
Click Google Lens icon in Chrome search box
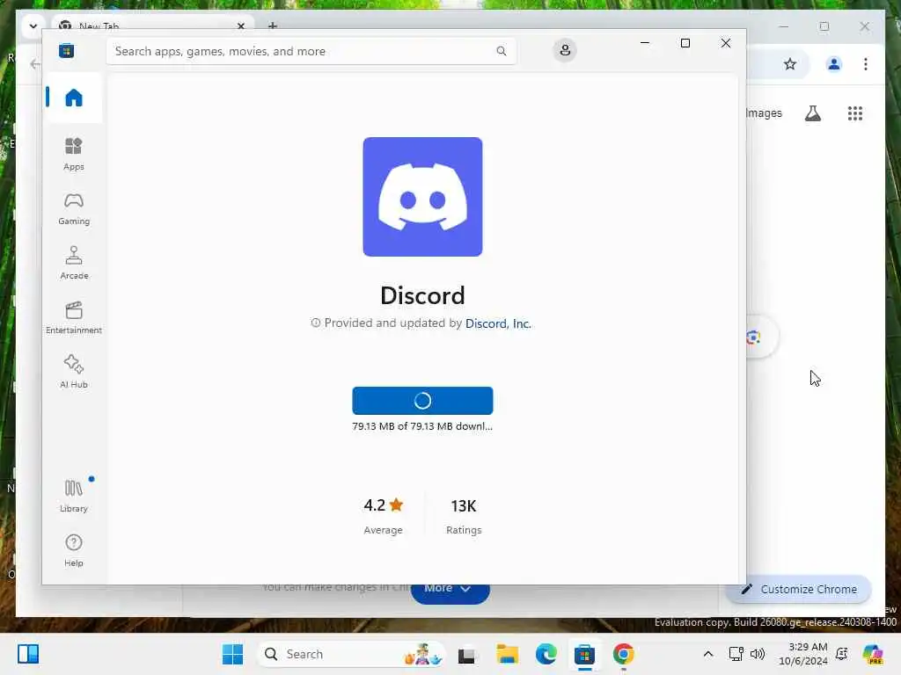pyautogui.click(x=753, y=337)
